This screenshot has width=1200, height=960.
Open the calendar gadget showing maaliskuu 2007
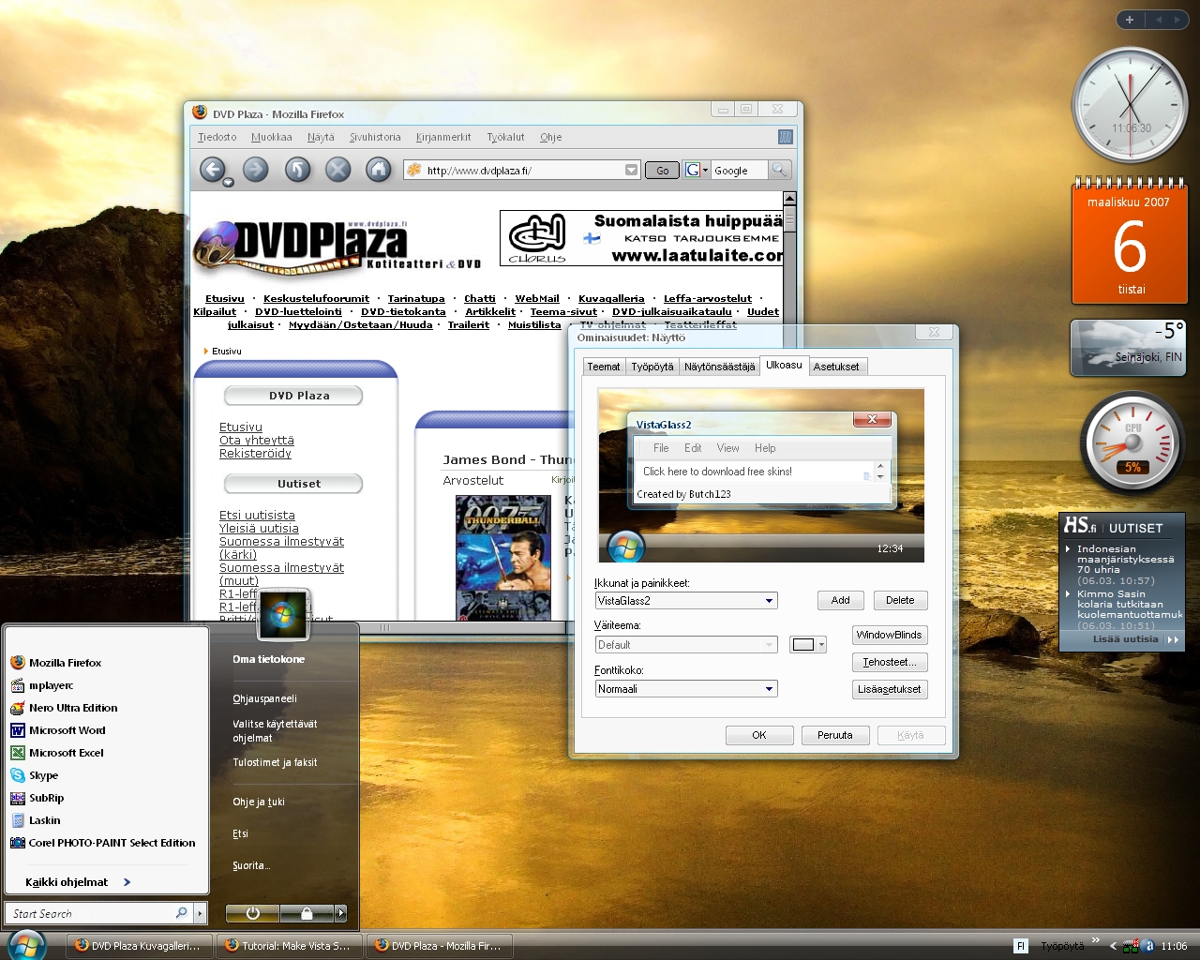[x=1128, y=244]
